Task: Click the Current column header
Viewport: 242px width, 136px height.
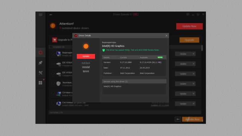Action: 123,57
